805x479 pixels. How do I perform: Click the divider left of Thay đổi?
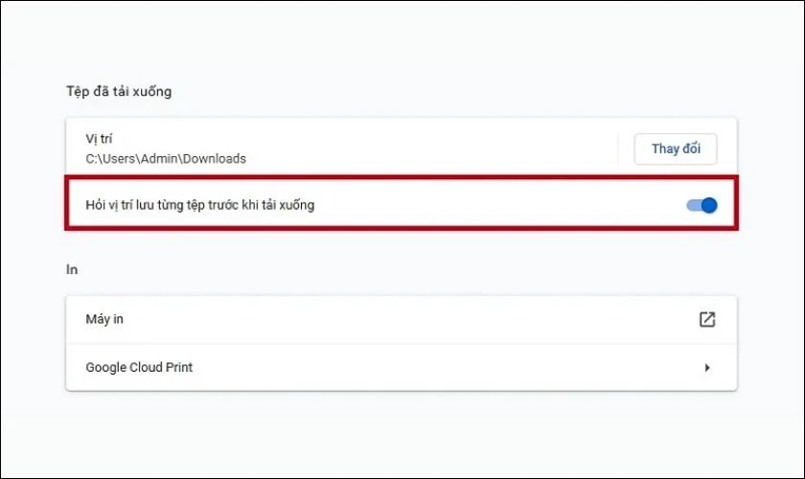pos(618,148)
